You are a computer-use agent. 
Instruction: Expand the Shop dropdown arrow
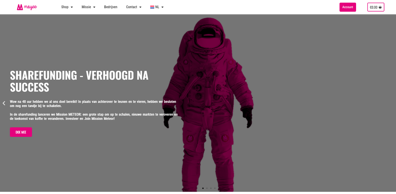(72, 7)
